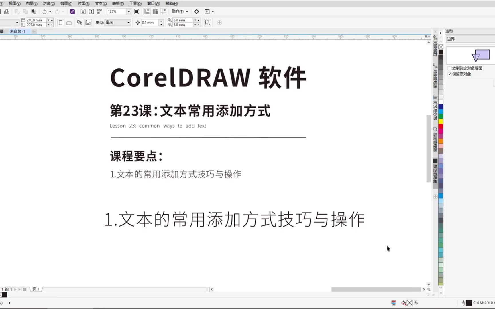Open the 视图 menu
Image resolution: width=495 pixels, height=309 pixels.
[x=15, y=3]
